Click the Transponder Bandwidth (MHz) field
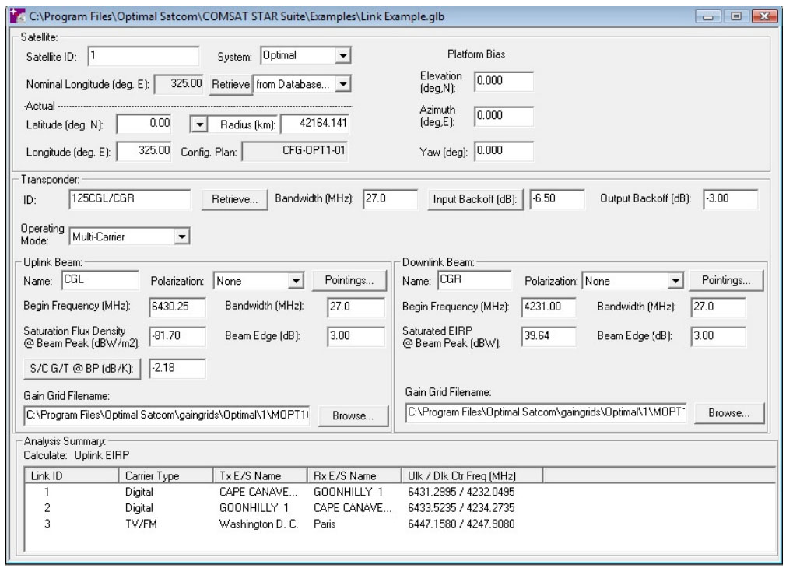 click(391, 199)
